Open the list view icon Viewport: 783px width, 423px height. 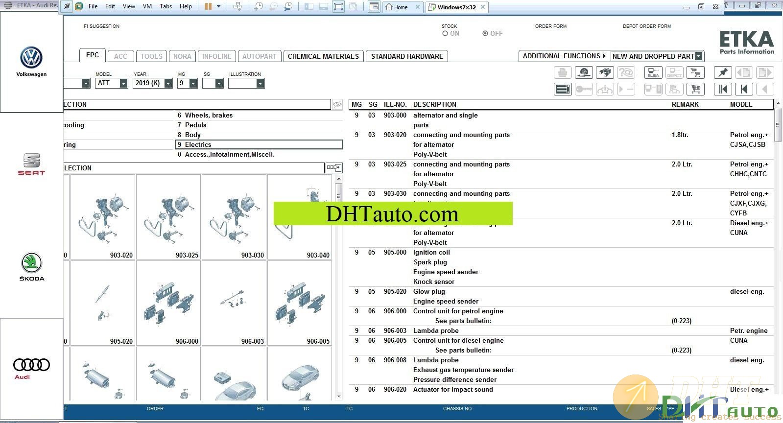point(563,89)
